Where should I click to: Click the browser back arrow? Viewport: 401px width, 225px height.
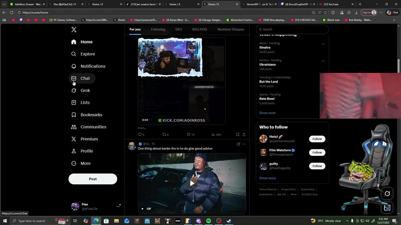4,12
